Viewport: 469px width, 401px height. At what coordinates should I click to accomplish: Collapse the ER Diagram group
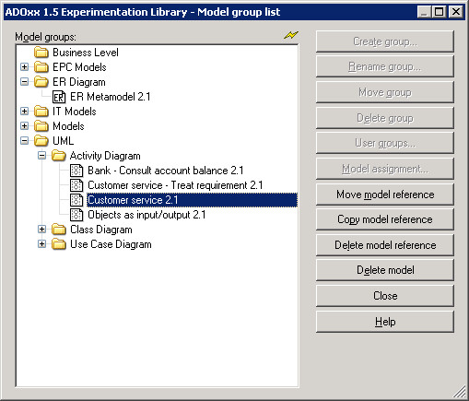pos(25,82)
